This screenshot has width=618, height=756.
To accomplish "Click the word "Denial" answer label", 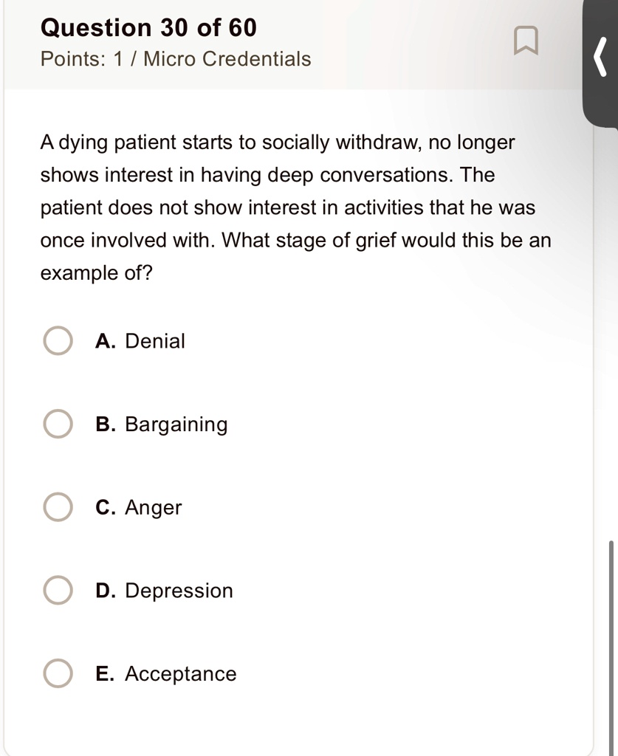I will (155, 341).
